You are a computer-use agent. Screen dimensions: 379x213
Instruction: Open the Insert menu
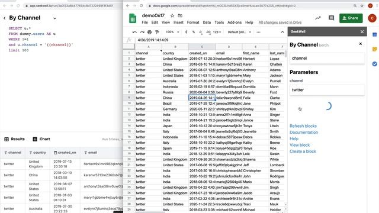[178, 22]
